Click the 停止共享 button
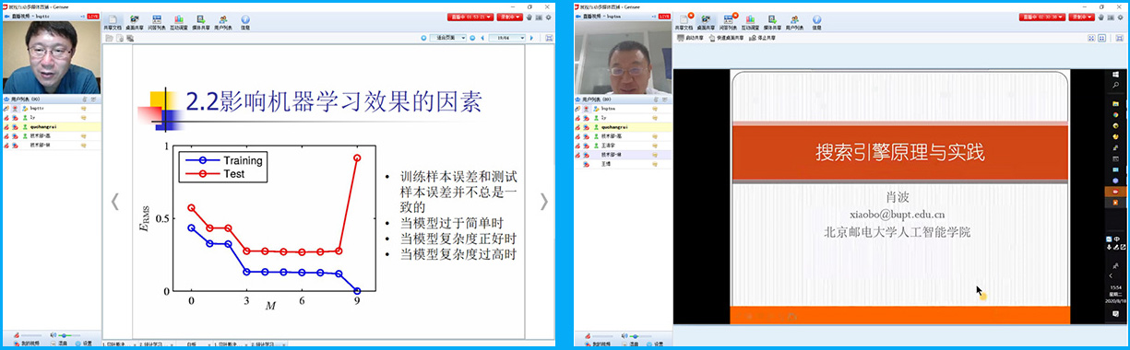This screenshot has height=350, width=1130. coord(763,38)
